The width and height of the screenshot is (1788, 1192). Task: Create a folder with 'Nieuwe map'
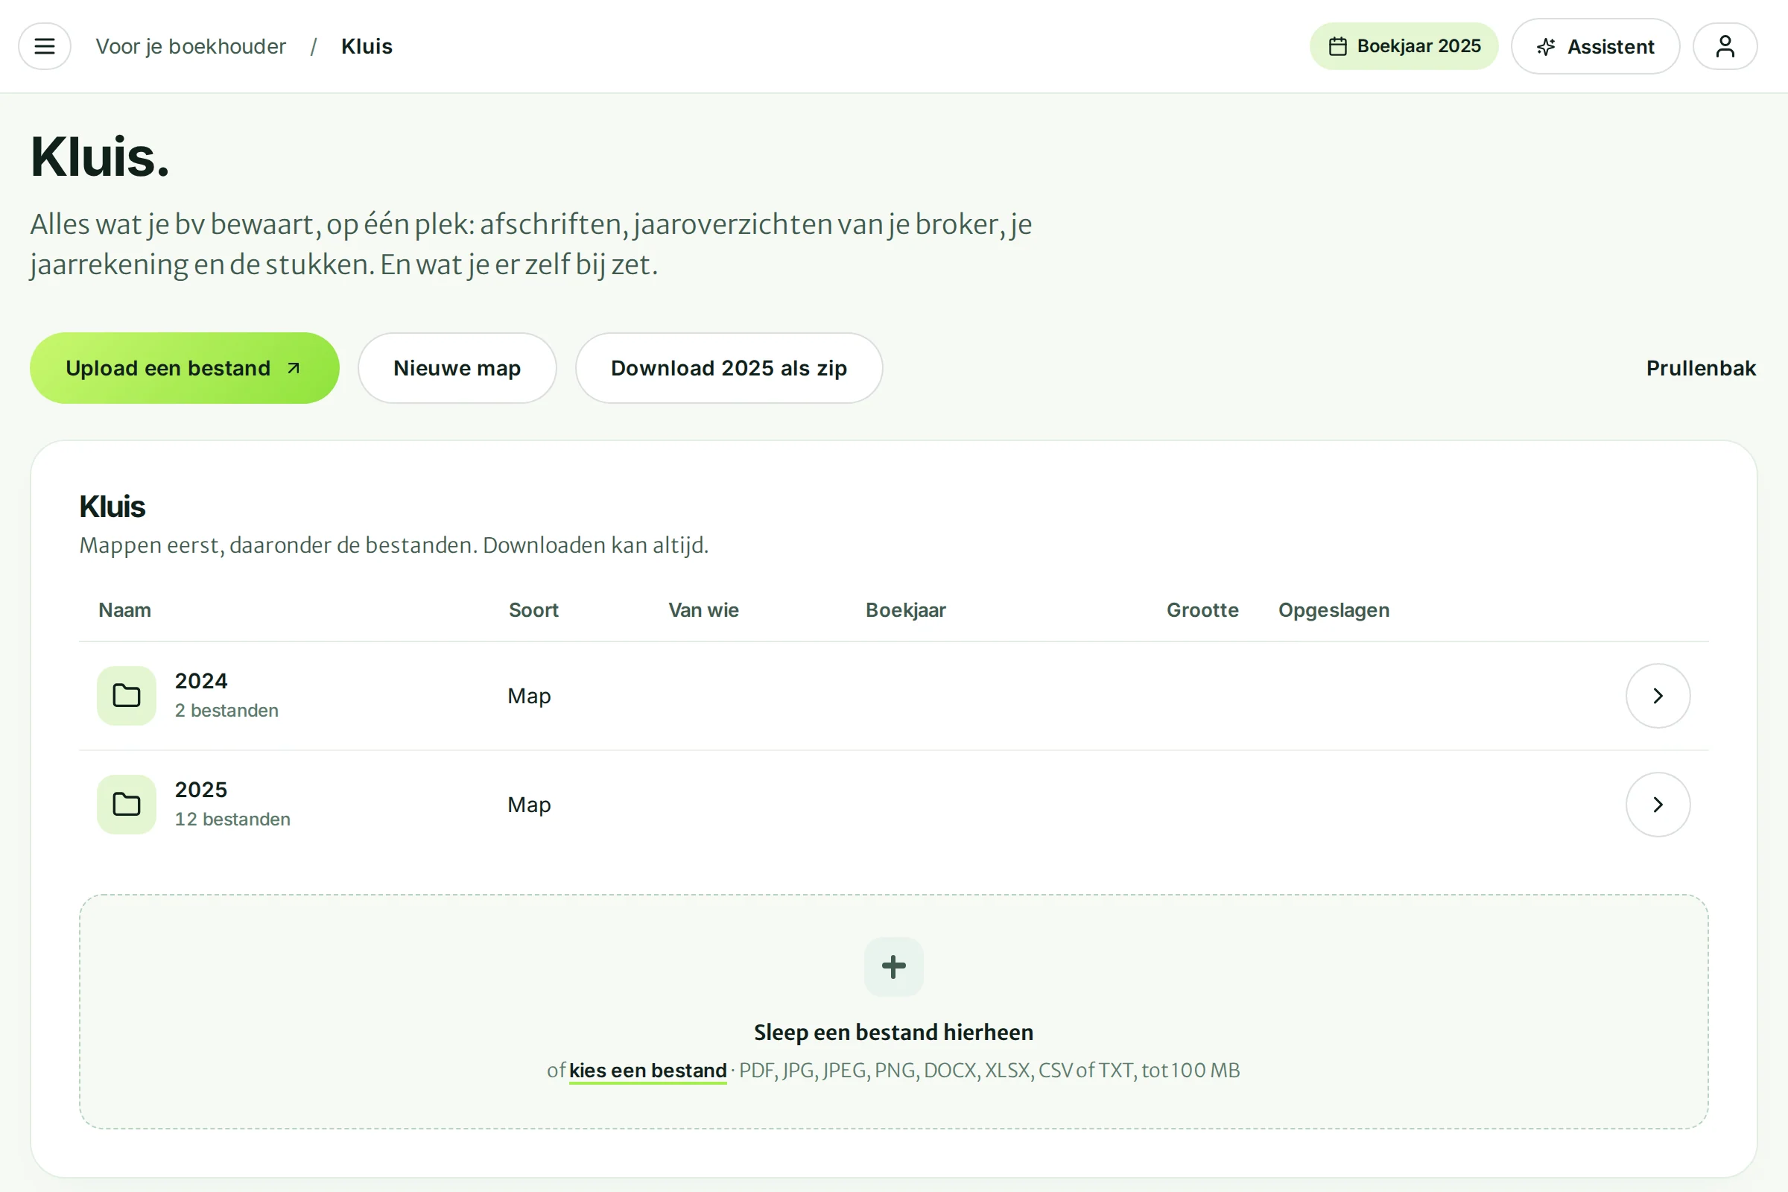pos(457,368)
